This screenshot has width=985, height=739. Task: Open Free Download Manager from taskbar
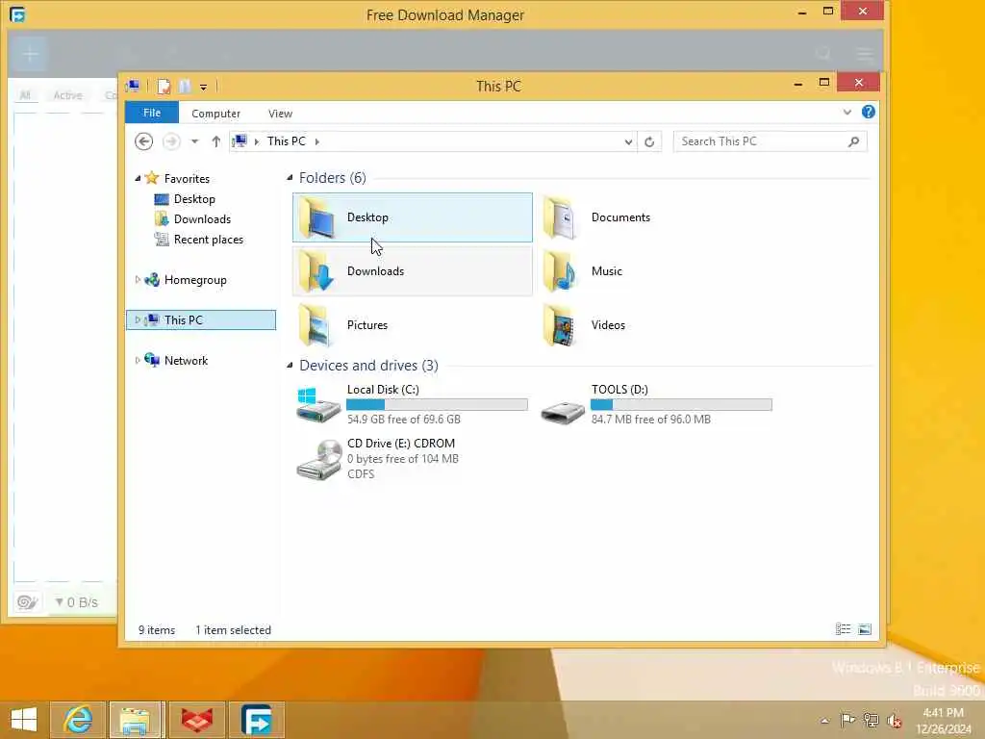point(256,720)
